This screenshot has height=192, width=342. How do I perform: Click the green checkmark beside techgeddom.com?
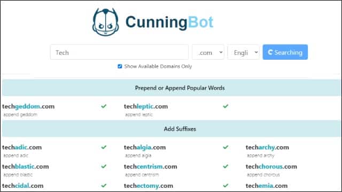(x=104, y=106)
